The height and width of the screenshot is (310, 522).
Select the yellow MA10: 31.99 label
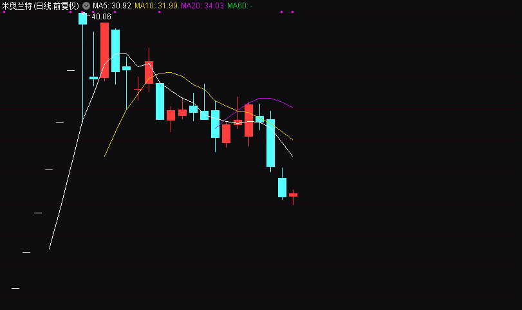click(156, 5)
